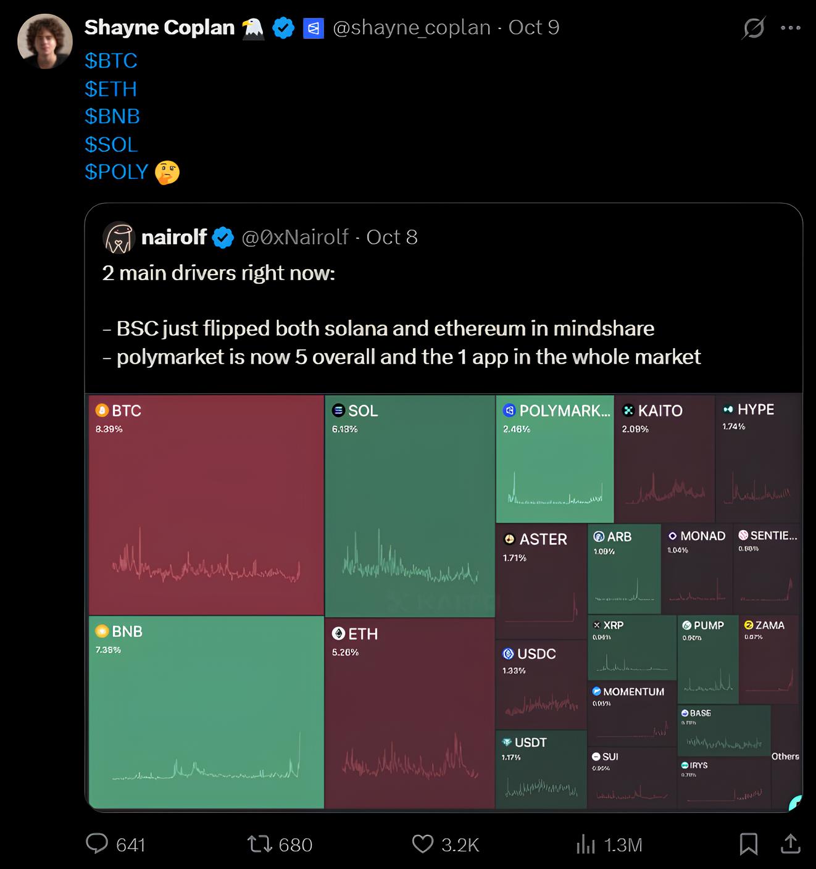The height and width of the screenshot is (869, 816).
Task: Share the tweet via upload icon
Action: point(790,844)
